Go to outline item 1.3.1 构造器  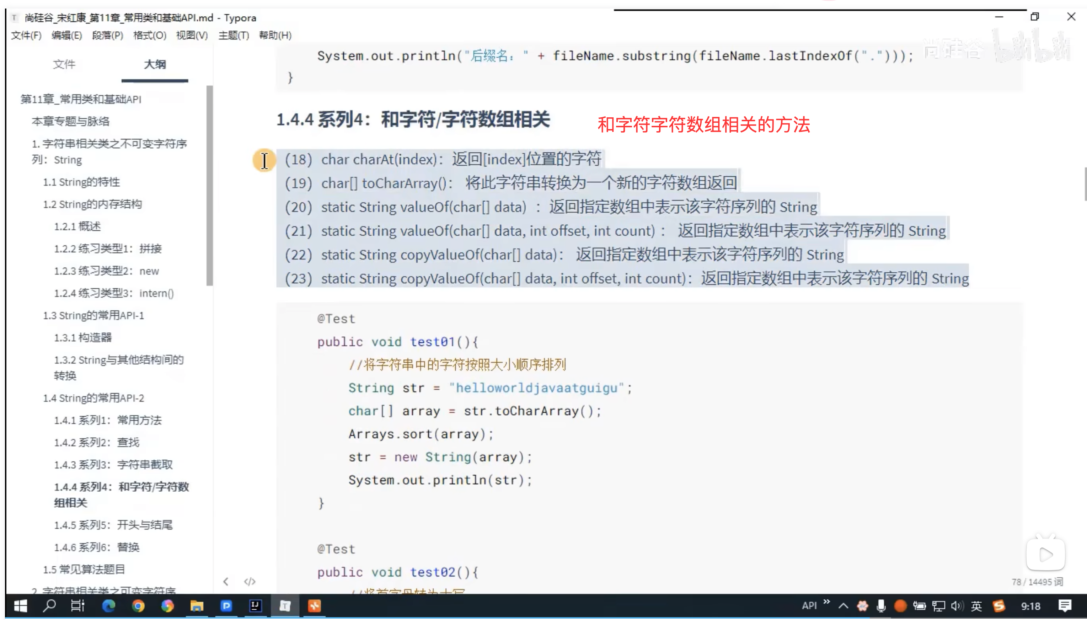tap(82, 338)
